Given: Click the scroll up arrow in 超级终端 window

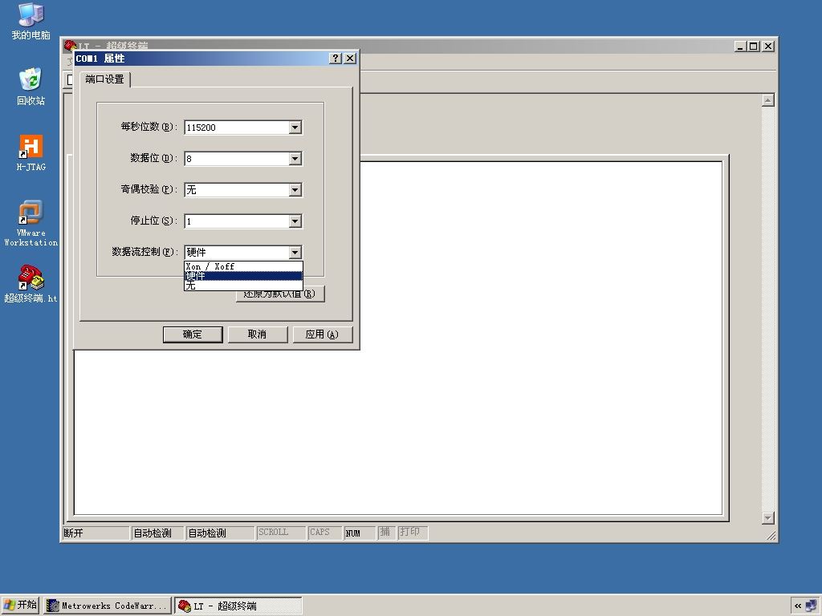Looking at the screenshot, I should (x=768, y=100).
